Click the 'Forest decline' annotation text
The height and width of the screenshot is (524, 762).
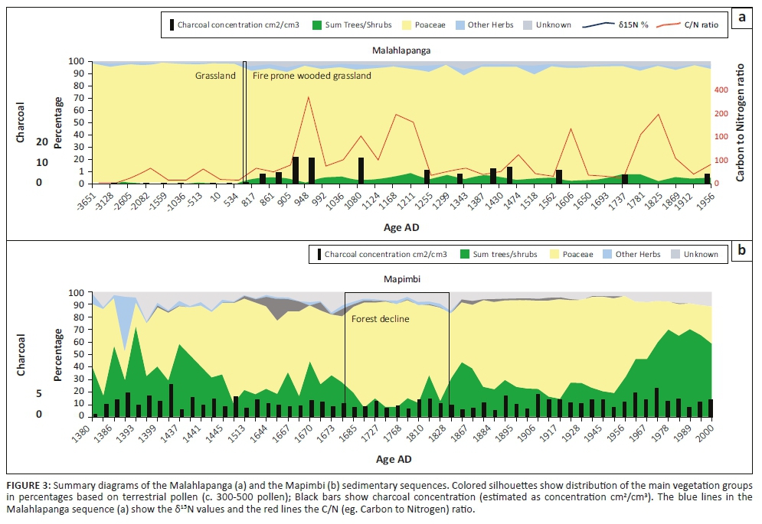pyautogui.click(x=380, y=318)
